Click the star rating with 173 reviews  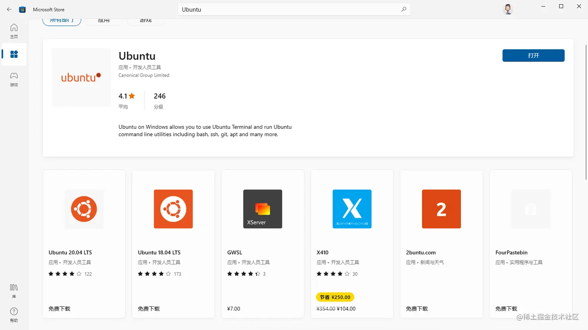pyautogui.click(x=160, y=274)
